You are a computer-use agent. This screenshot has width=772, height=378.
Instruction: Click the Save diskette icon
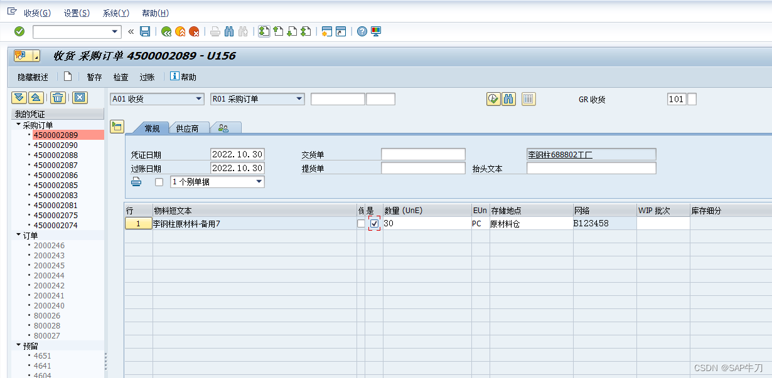pos(145,31)
